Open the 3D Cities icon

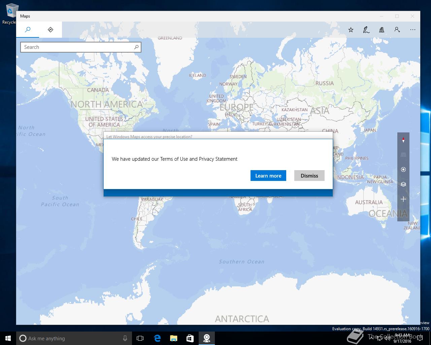click(x=382, y=30)
